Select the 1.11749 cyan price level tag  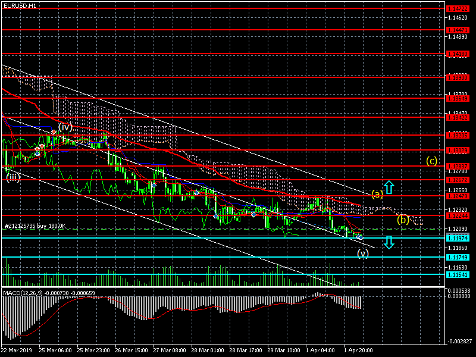(458, 257)
